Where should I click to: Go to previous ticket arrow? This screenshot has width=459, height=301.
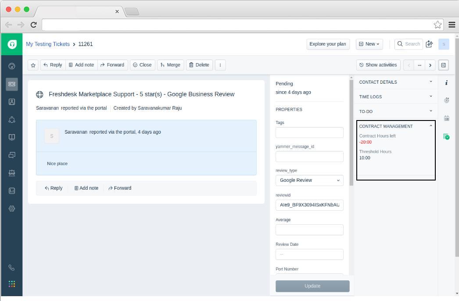click(x=409, y=65)
